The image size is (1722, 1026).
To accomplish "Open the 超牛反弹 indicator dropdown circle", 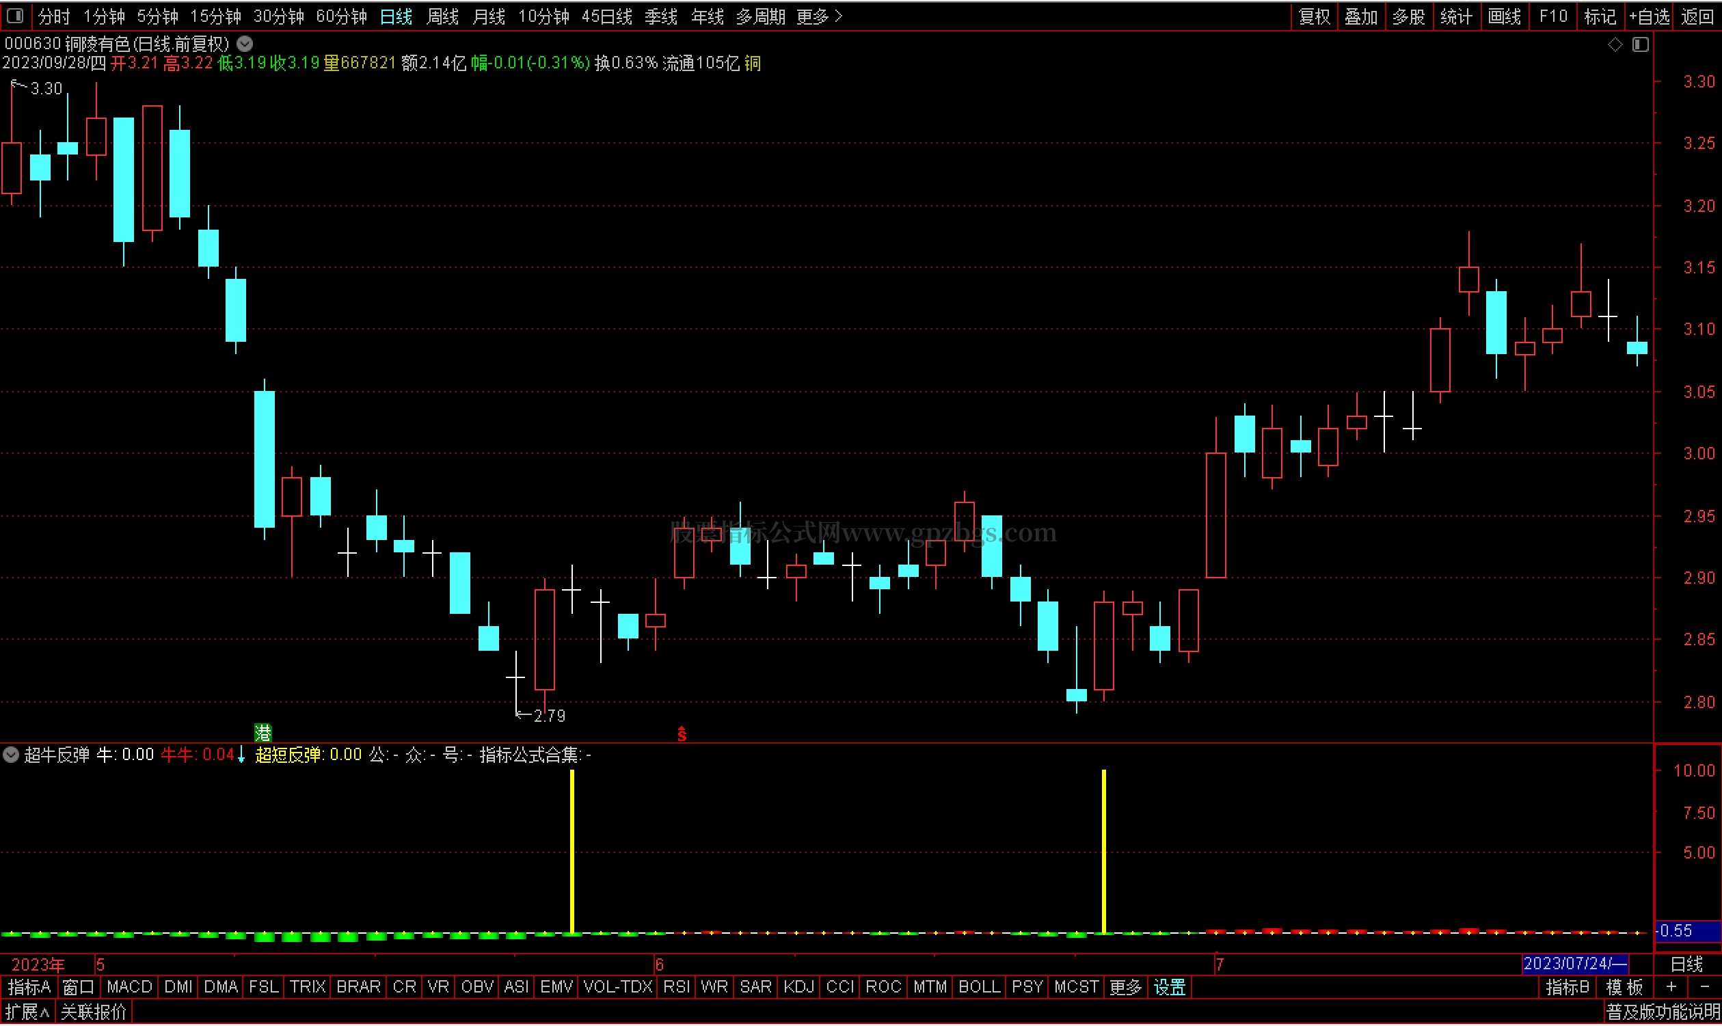I will click(11, 754).
